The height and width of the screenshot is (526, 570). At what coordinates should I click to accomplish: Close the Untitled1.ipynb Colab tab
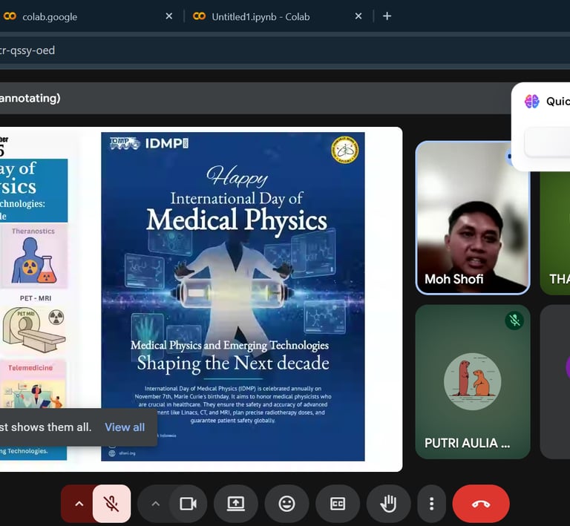[x=358, y=16]
